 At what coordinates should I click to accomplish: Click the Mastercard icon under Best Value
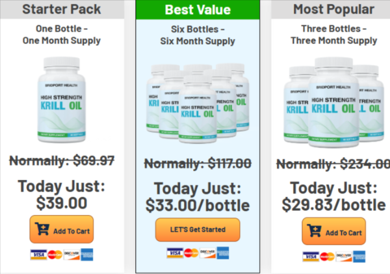coord(189,252)
